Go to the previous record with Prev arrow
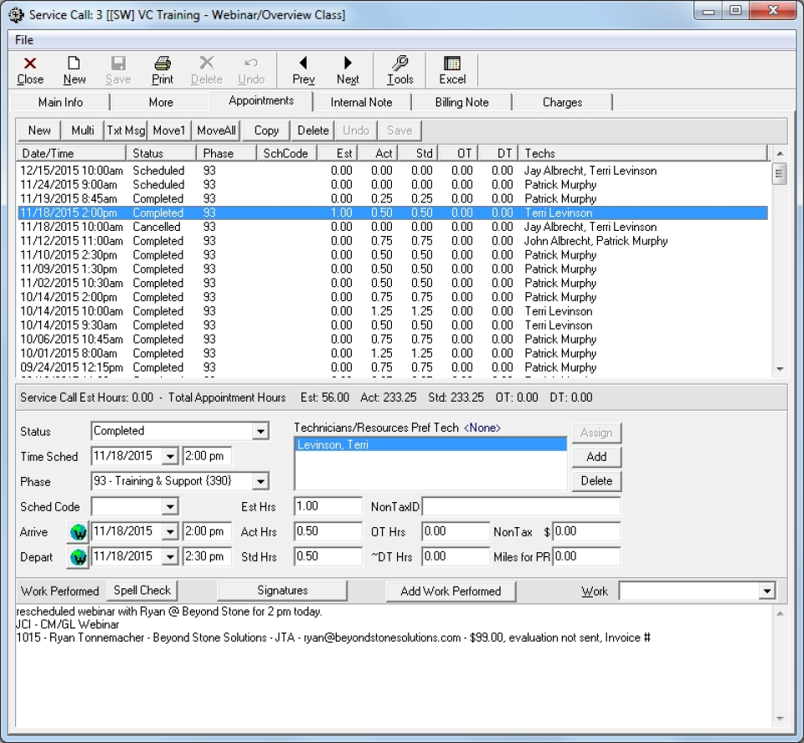 (x=302, y=70)
